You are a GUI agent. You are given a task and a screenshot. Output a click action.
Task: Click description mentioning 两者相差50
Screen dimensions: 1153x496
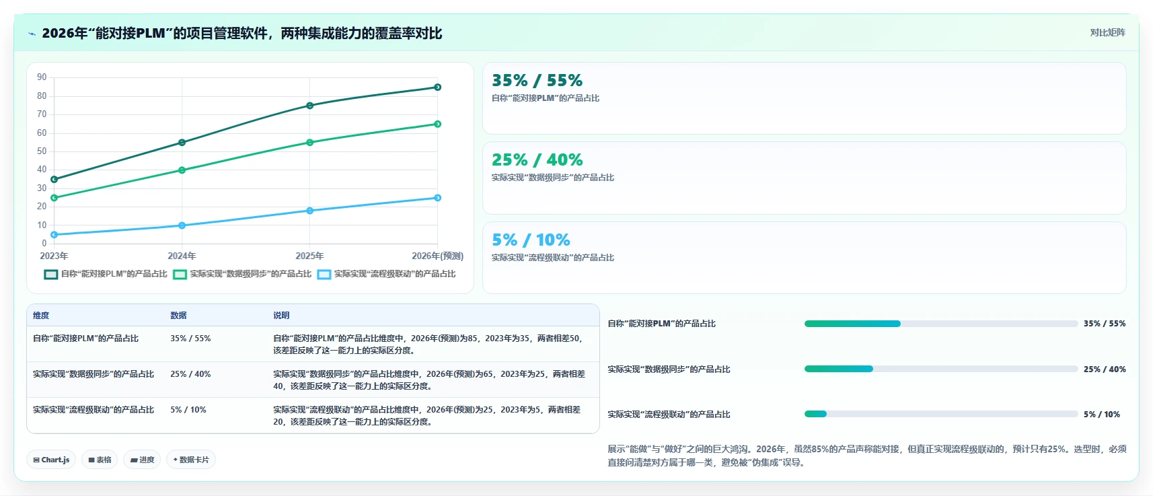click(x=429, y=345)
